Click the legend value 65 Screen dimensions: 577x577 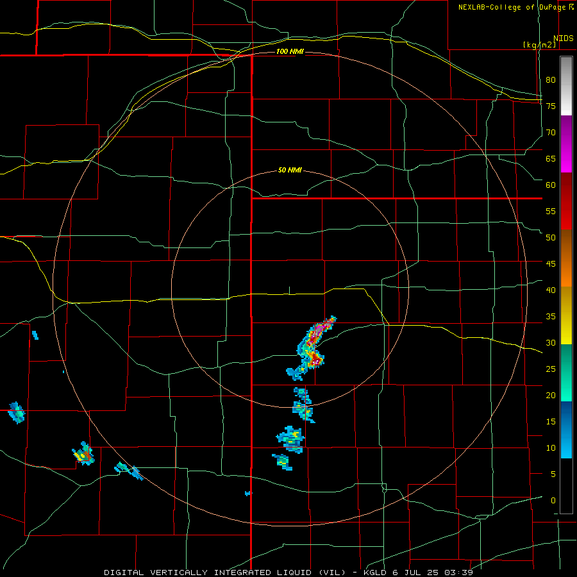click(551, 159)
